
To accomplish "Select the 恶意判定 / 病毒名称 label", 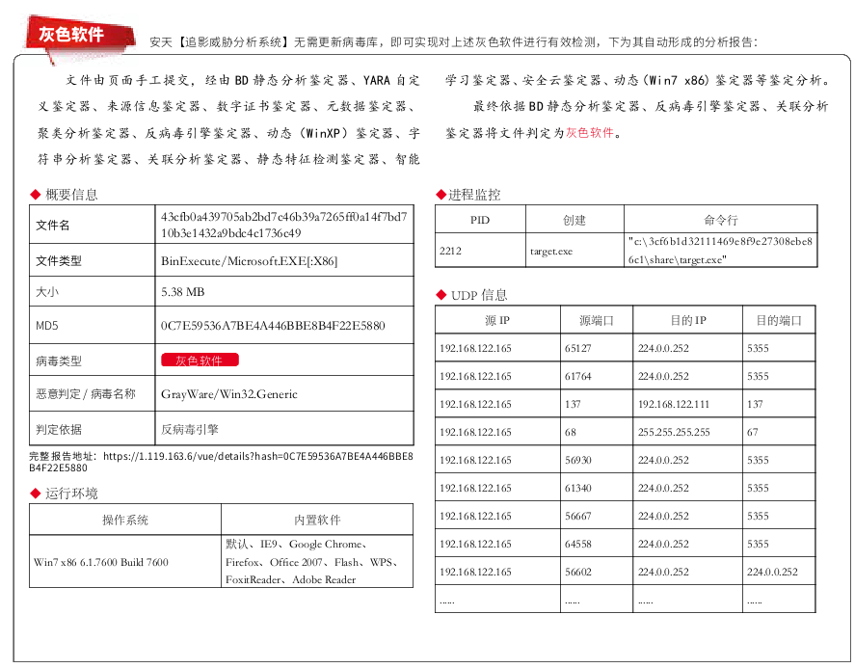I will (86, 393).
